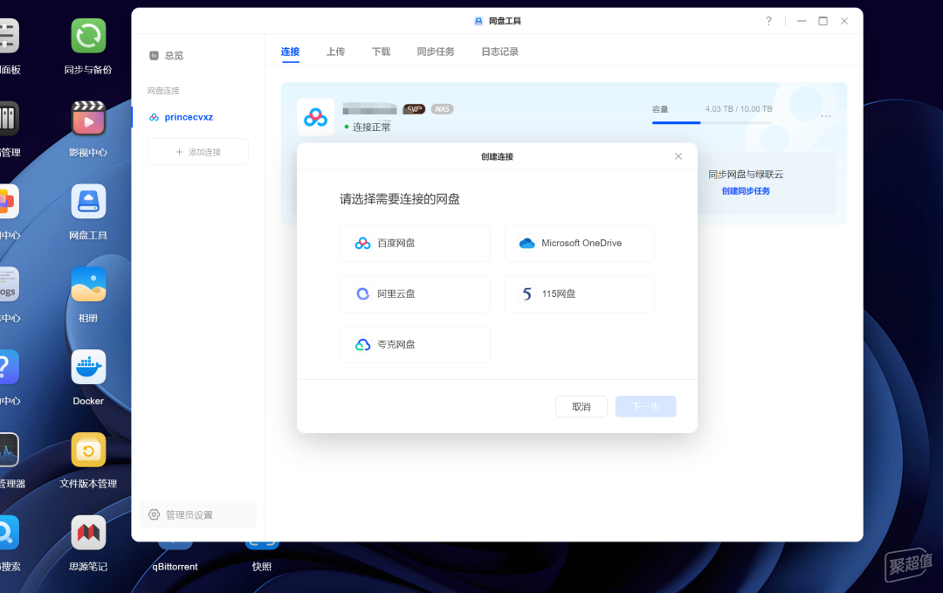
Task: Open 总览 in the sidebar
Action: pyautogui.click(x=174, y=55)
